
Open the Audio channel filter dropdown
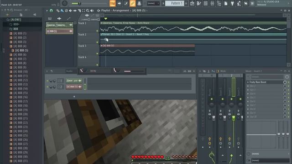click(71, 71)
